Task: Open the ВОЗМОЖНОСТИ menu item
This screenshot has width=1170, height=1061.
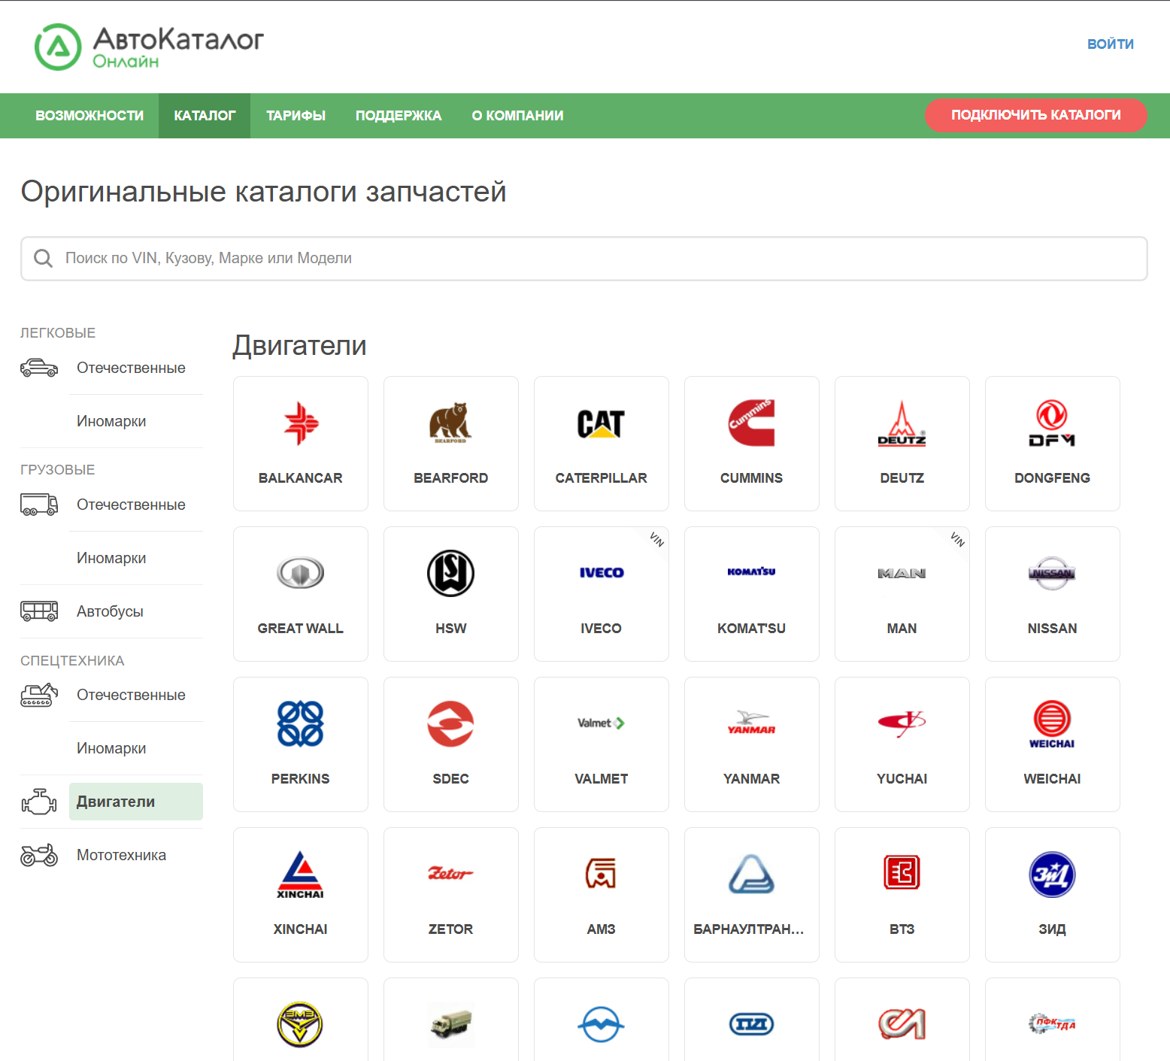Action: click(x=89, y=116)
